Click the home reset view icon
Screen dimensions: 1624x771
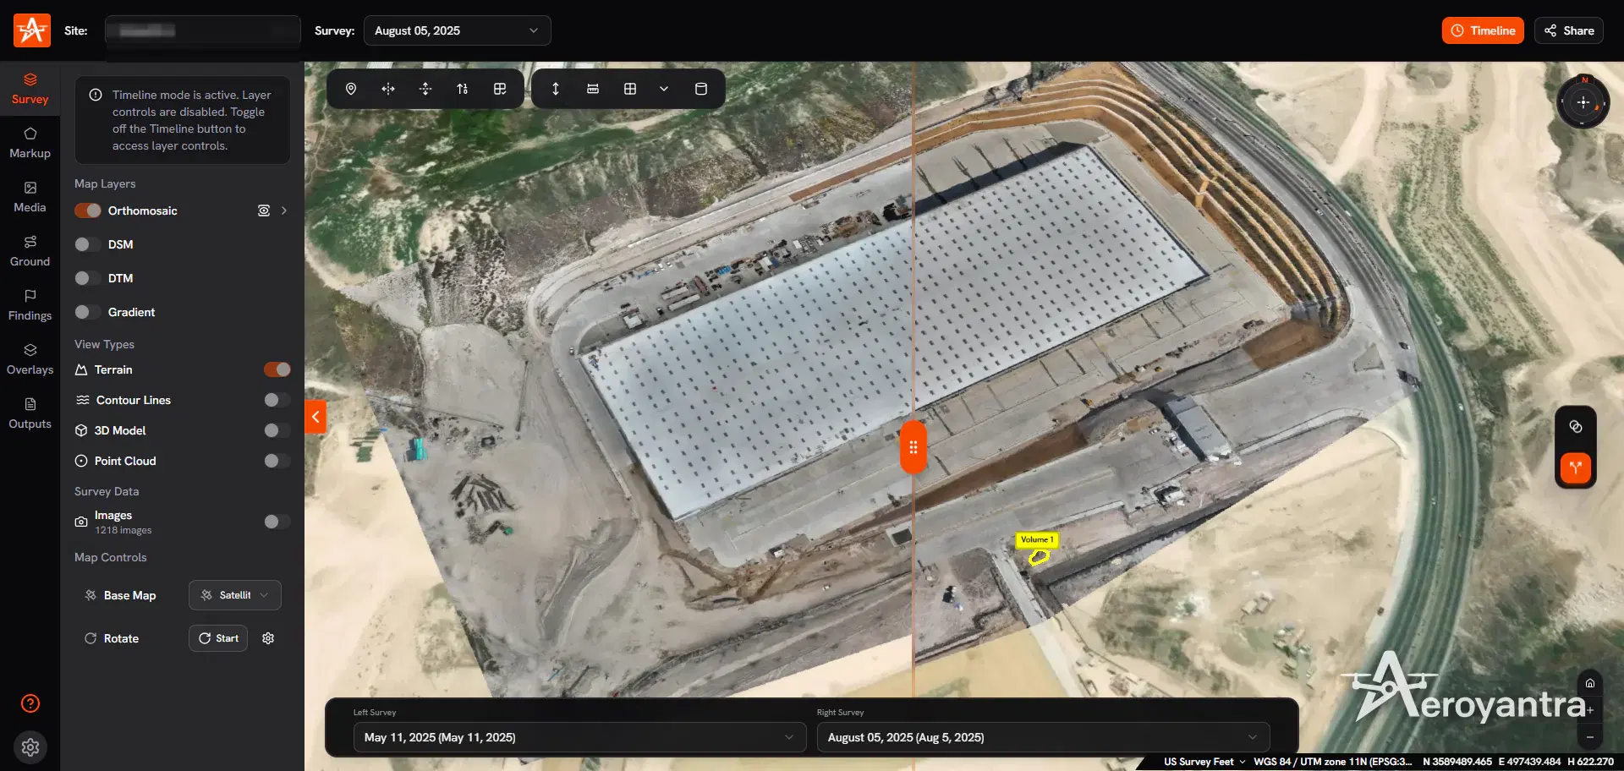1590,683
